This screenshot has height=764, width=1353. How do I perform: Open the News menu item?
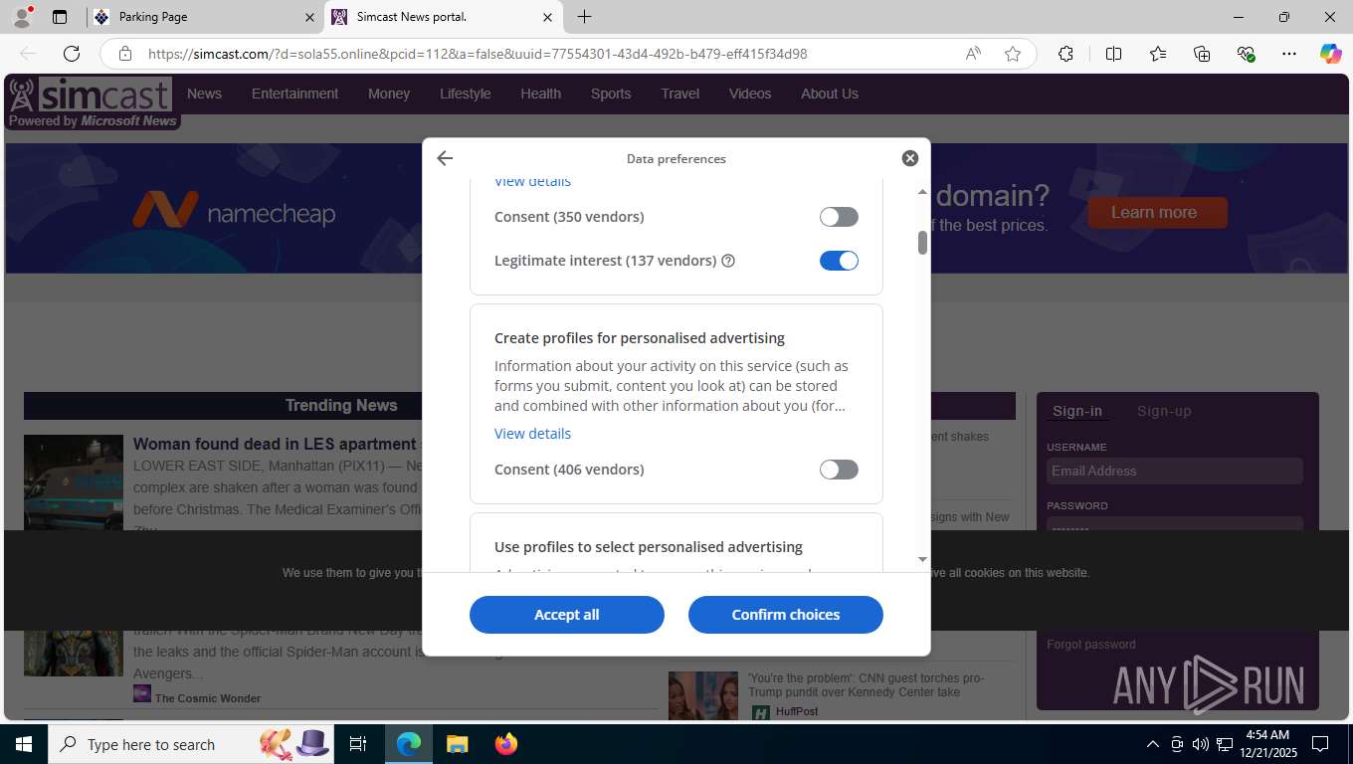(x=204, y=94)
